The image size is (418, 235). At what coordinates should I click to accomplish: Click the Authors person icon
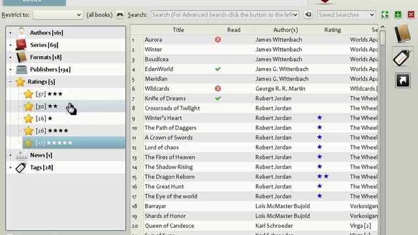point(22,33)
